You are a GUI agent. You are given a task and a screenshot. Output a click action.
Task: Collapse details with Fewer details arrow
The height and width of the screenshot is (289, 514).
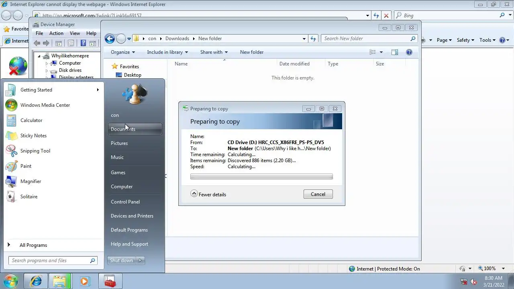coord(194,194)
